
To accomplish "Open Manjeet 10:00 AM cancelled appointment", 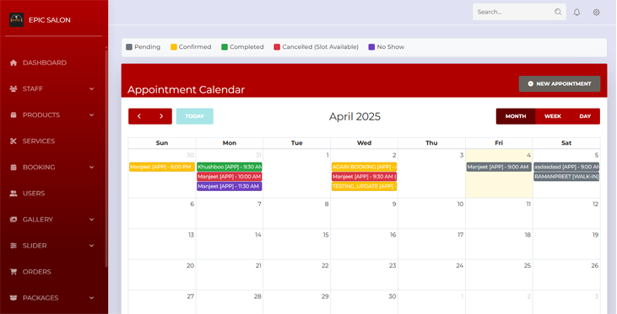I will 230,177.
